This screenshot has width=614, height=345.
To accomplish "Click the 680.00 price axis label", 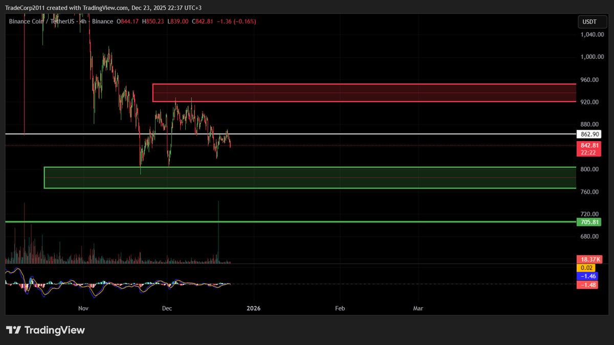I will (590, 237).
